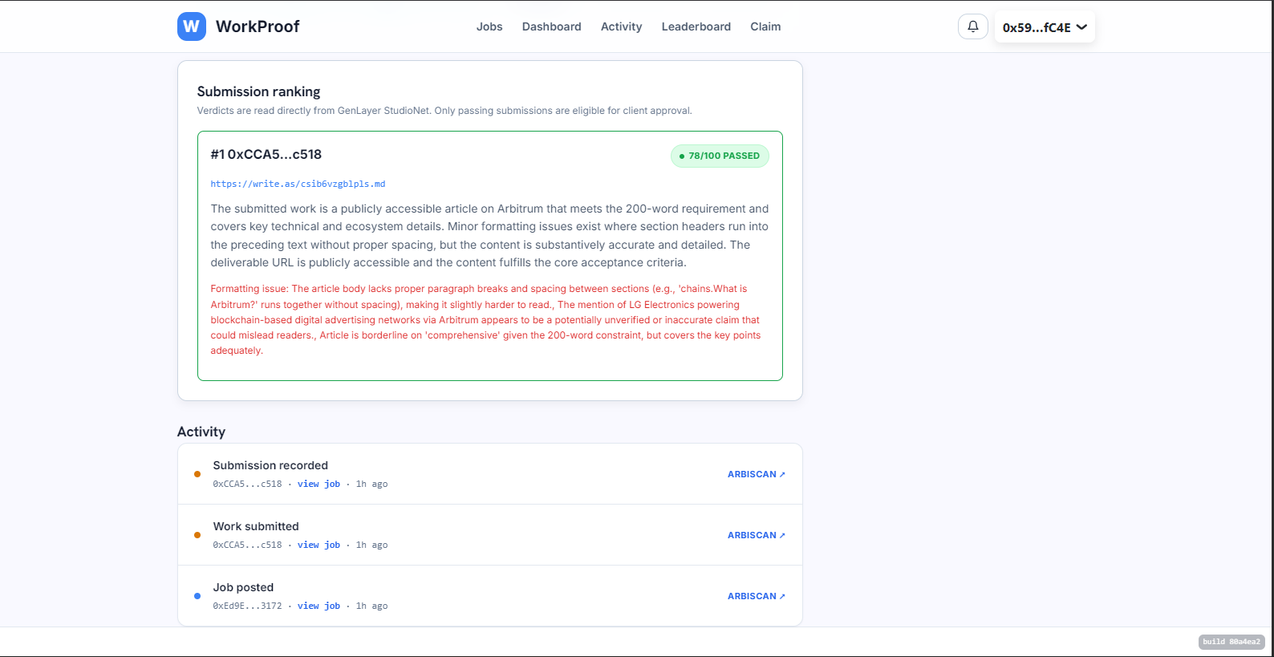Open ARBISCAN link for Work submitted
The width and height of the screenshot is (1274, 657).
(x=757, y=535)
